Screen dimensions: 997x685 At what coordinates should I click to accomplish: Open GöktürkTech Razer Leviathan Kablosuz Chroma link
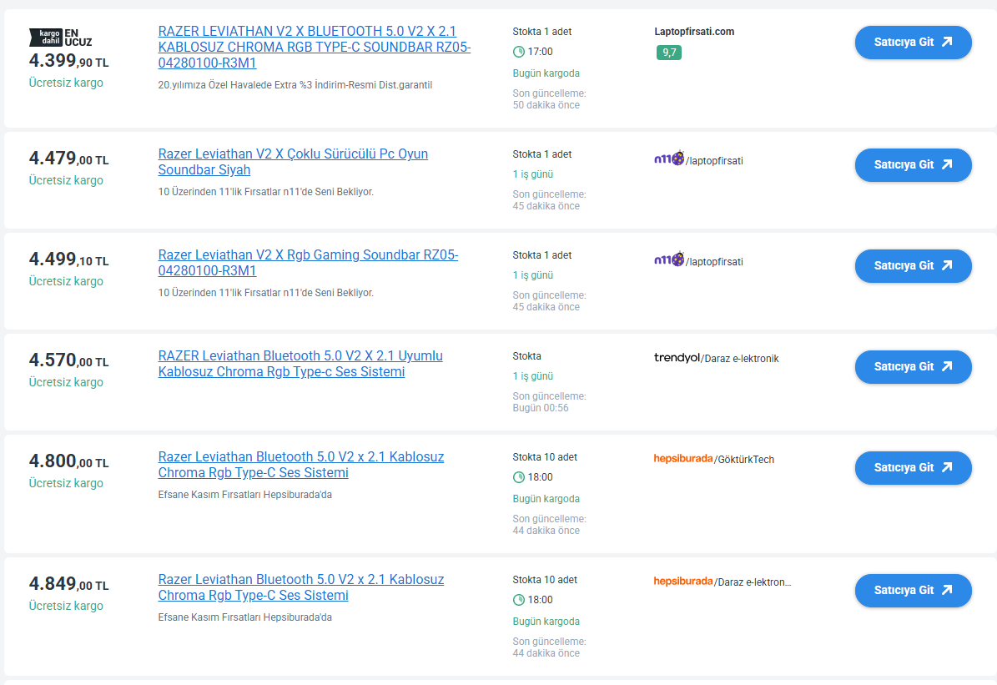(301, 465)
